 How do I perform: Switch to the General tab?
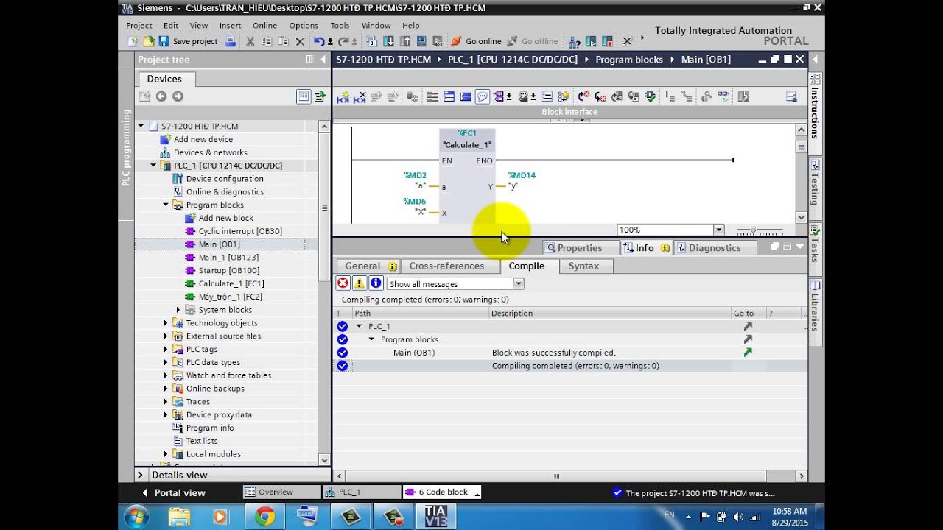(x=369, y=266)
